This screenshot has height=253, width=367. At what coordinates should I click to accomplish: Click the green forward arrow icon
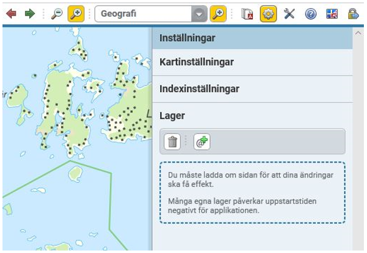point(30,14)
